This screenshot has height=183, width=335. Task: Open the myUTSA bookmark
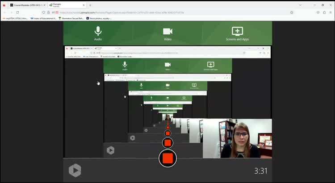pos(15,18)
